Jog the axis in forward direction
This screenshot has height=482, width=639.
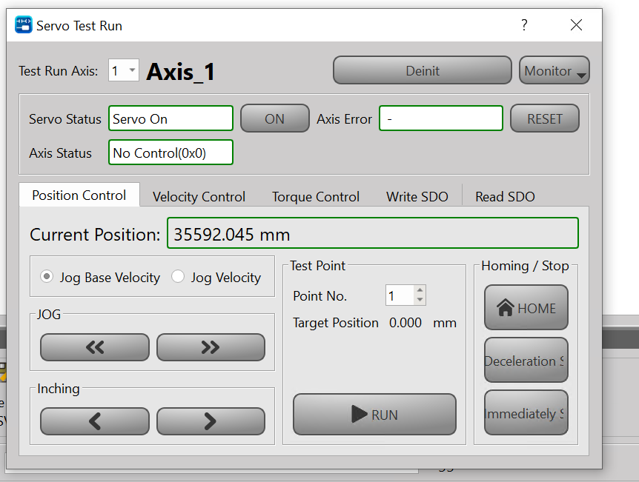click(x=211, y=347)
